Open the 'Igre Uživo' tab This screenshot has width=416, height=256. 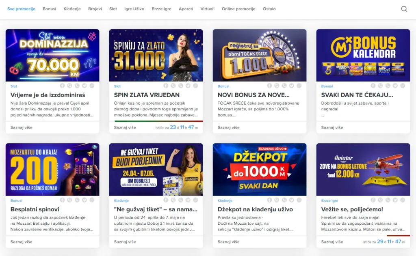pyautogui.click(x=134, y=9)
